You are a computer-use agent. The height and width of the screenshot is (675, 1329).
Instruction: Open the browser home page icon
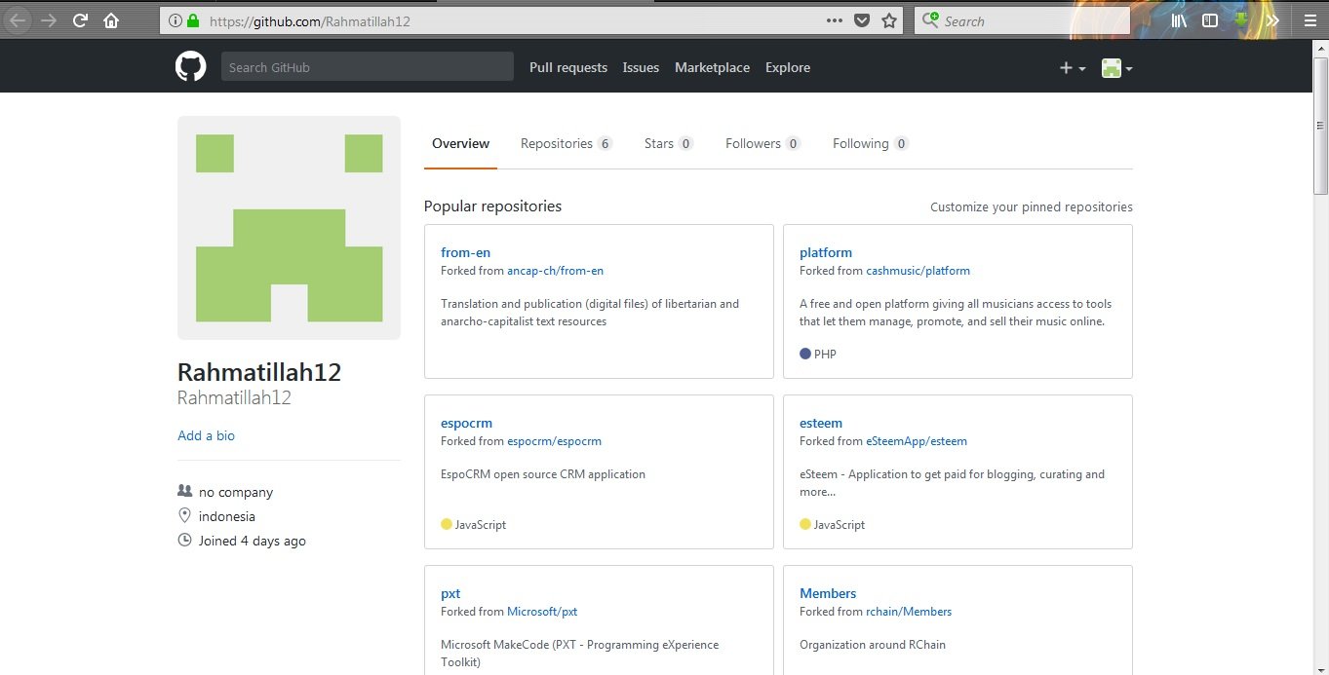[111, 20]
